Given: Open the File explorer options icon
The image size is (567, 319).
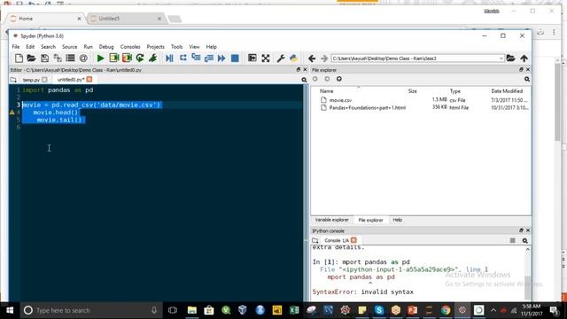Looking at the screenshot, I should click(x=527, y=79).
